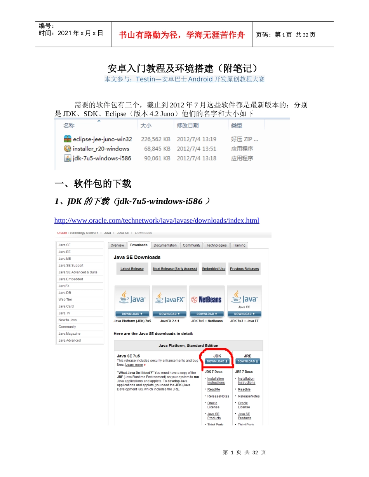Image resolution: width=369 pixels, height=477 pixels.
Task: Select JavaFX in the sidebar
Action: coord(80,286)
